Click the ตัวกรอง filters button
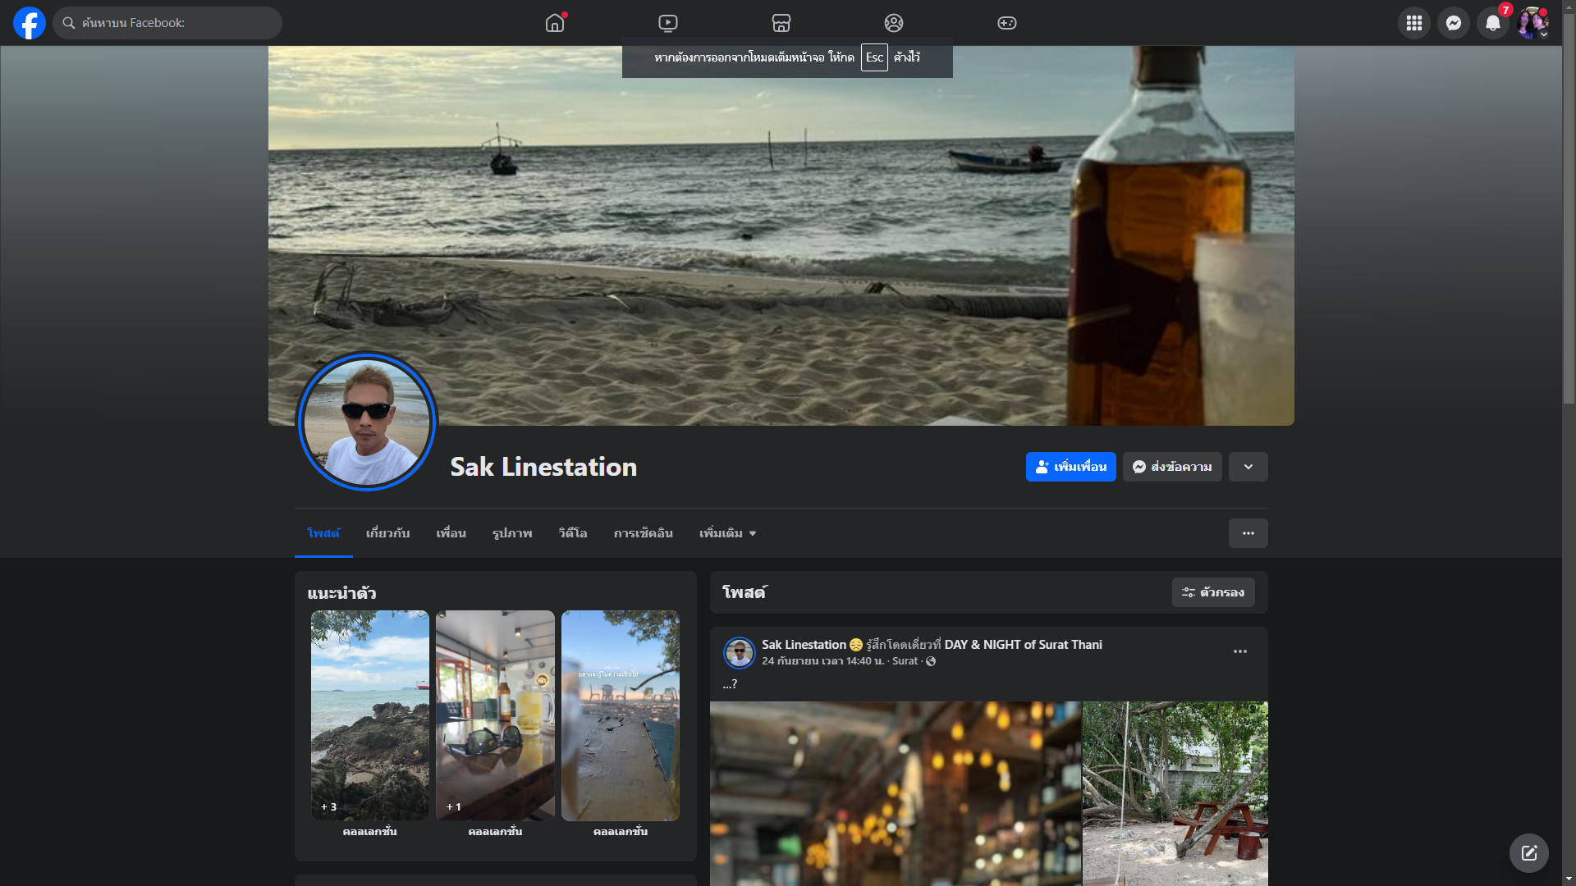This screenshot has height=886, width=1576. [1212, 592]
